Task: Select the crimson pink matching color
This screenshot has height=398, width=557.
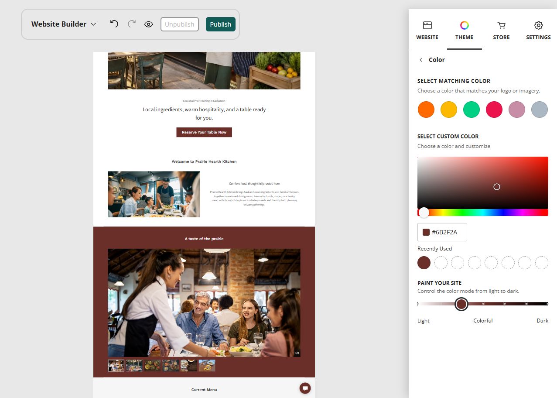Action: (494, 110)
